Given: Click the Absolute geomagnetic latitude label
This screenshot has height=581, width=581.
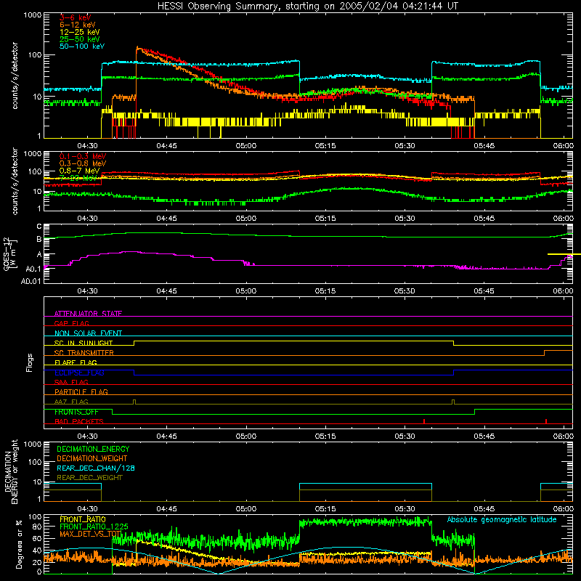Looking at the screenshot, I should click(502, 519).
